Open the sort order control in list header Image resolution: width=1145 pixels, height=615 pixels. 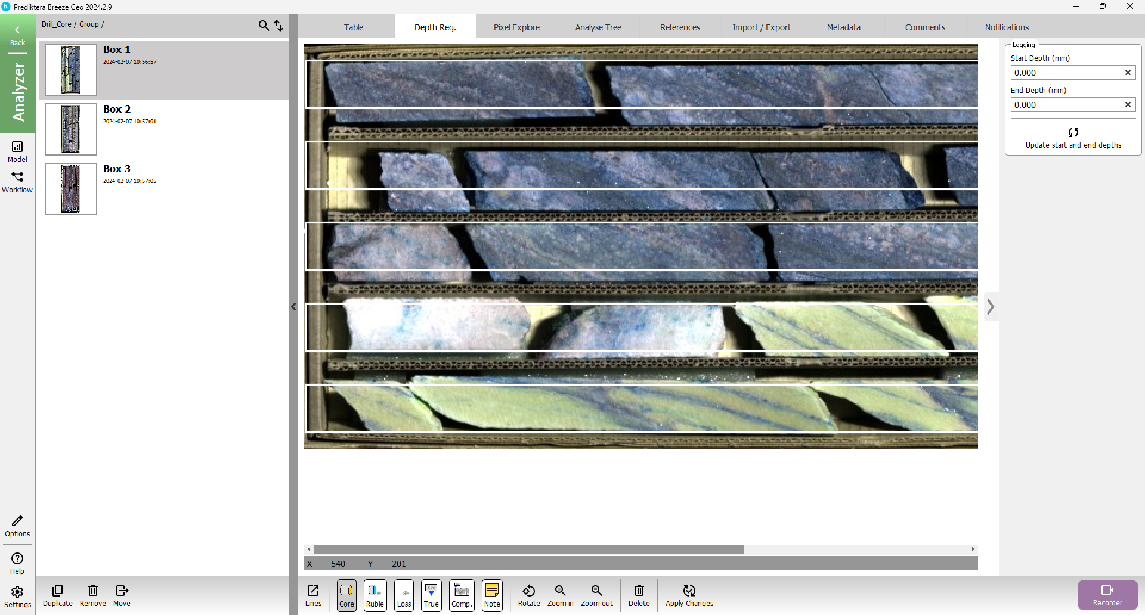(278, 25)
